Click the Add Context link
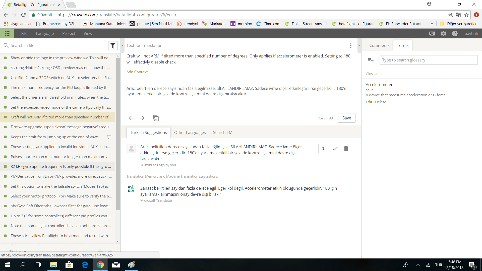Screen dimensions: 482x271 (x=137, y=72)
